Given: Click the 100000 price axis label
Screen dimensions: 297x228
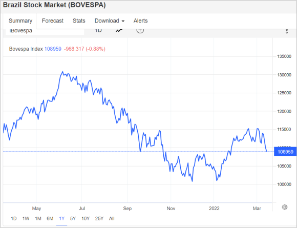Looking at the screenshot, I should point(284,184).
